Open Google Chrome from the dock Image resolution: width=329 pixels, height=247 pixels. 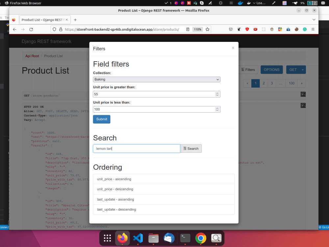[x=201, y=238]
